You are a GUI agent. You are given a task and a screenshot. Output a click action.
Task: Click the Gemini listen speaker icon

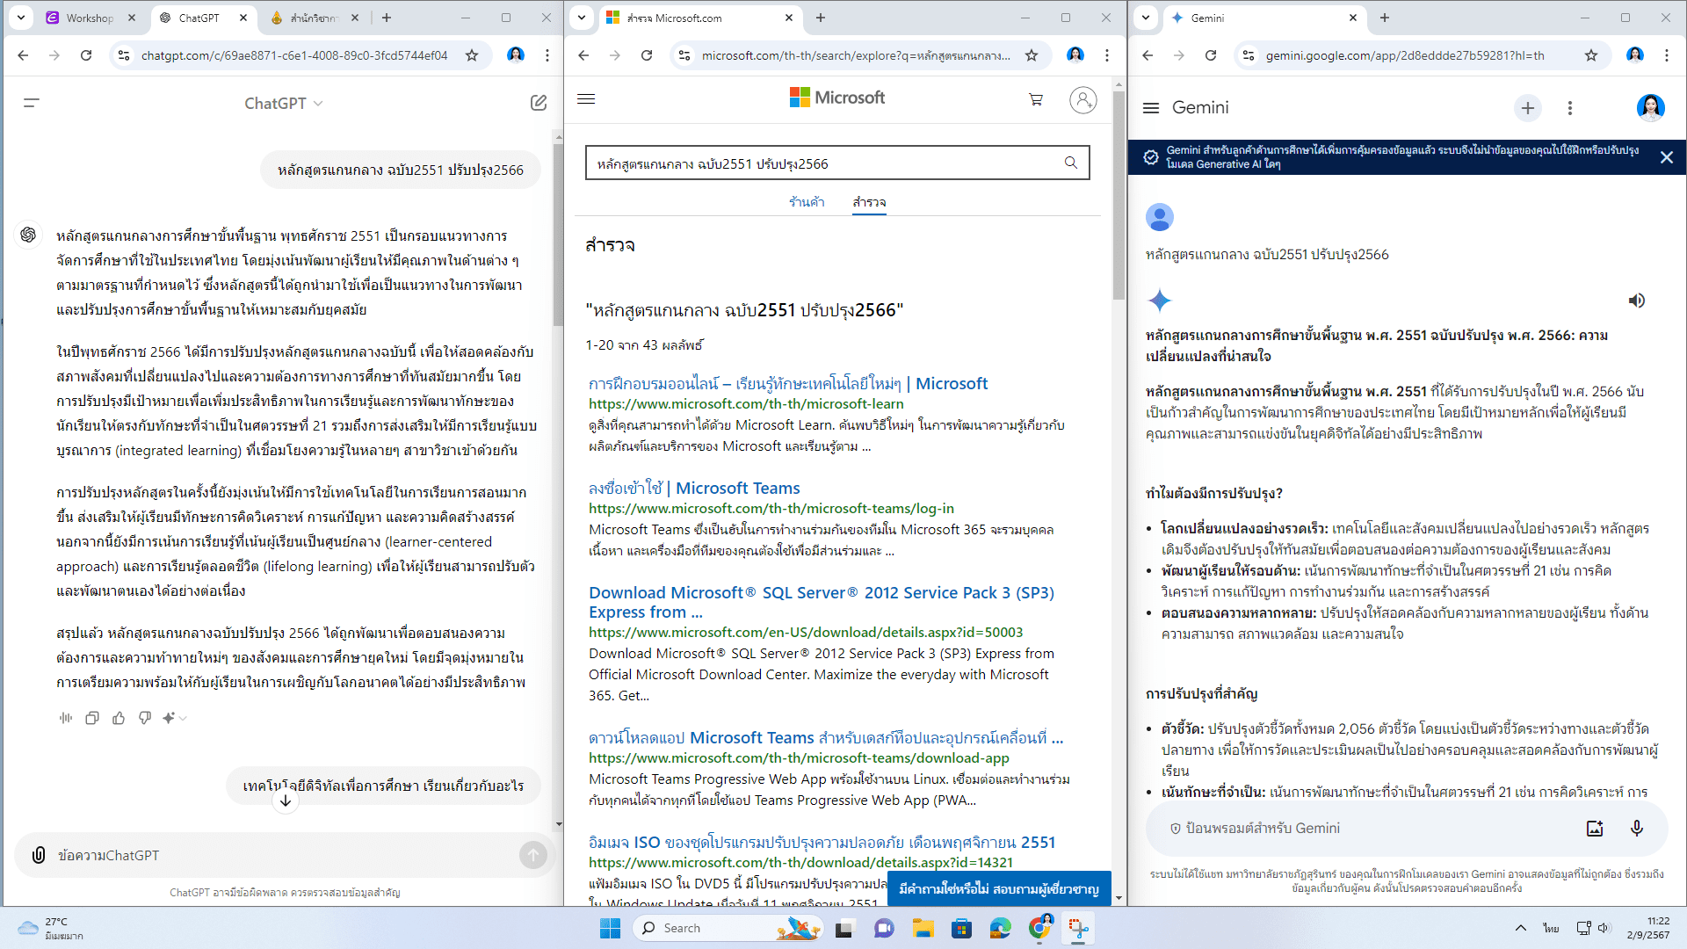click(1636, 301)
